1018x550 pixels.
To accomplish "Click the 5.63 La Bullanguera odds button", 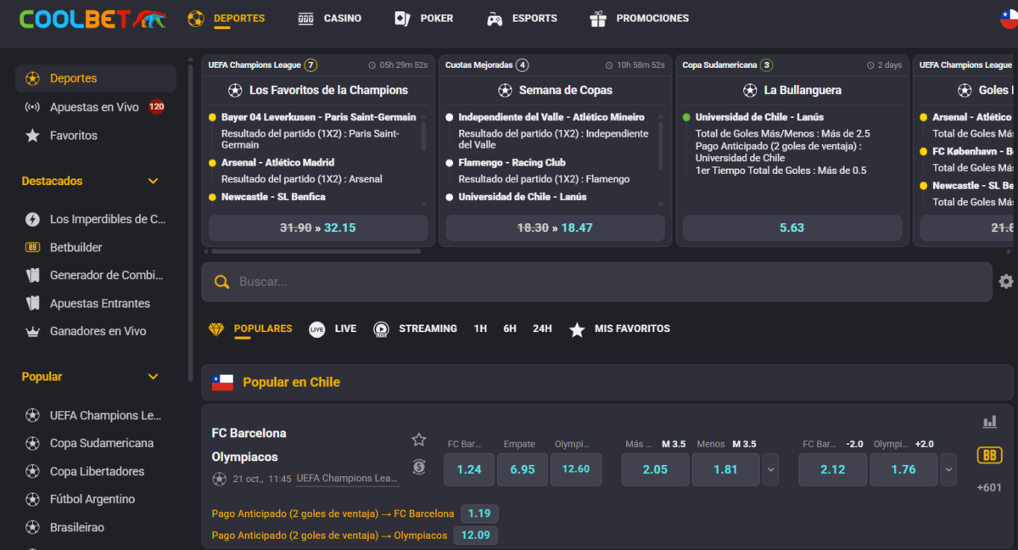I will [791, 227].
